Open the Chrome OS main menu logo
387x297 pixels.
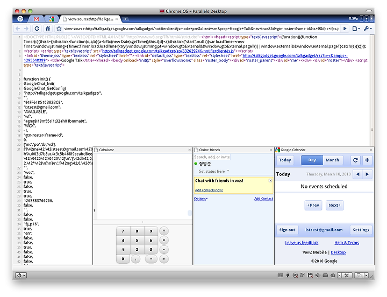coord(20,19)
